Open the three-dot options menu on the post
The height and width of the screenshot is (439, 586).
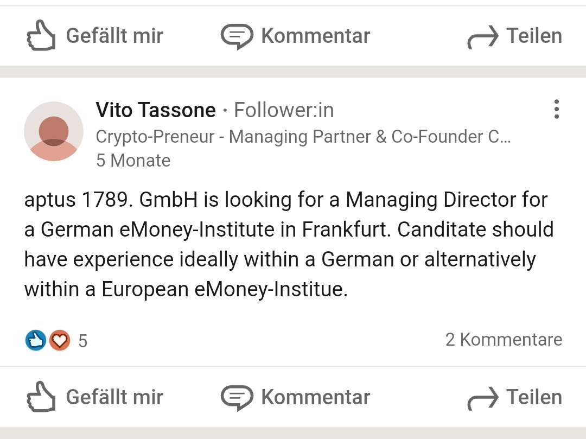(x=556, y=110)
